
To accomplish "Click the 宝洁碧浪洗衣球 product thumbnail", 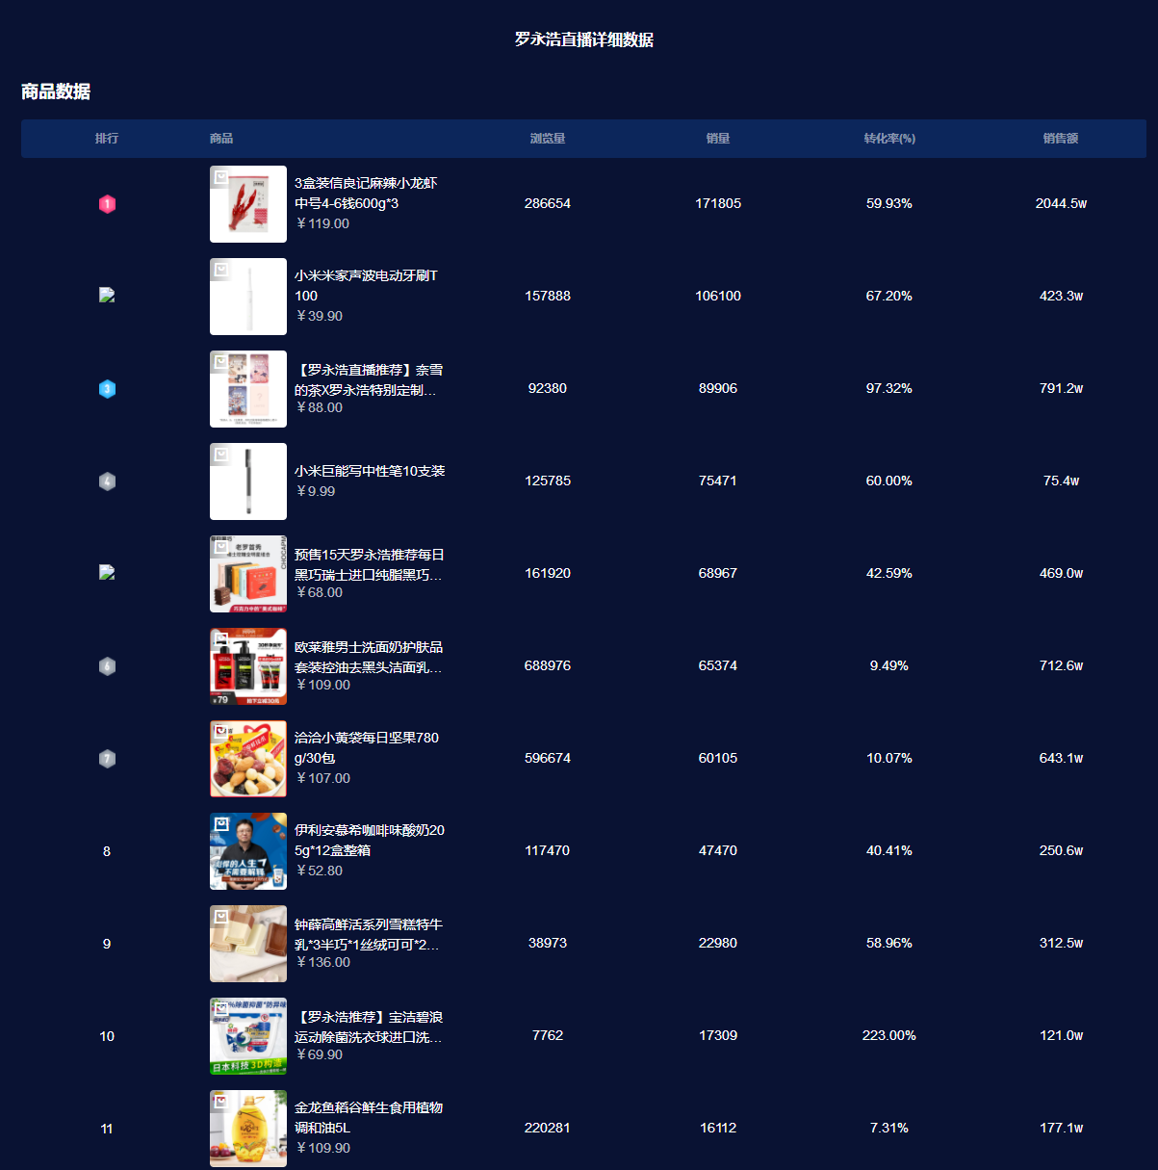I will (248, 1036).
